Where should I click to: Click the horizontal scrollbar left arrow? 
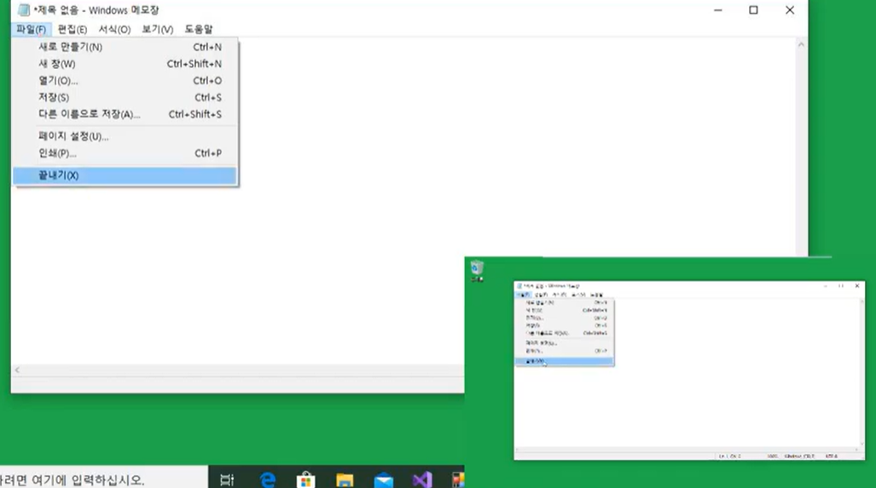click(x=17, y=370)
